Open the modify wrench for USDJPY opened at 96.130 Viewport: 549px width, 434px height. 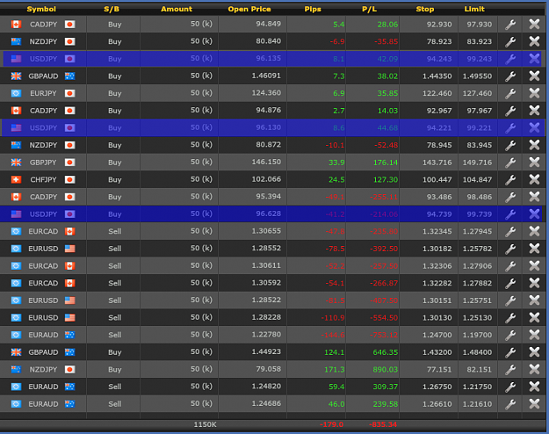pyautogui.click(x=510, y=128)
